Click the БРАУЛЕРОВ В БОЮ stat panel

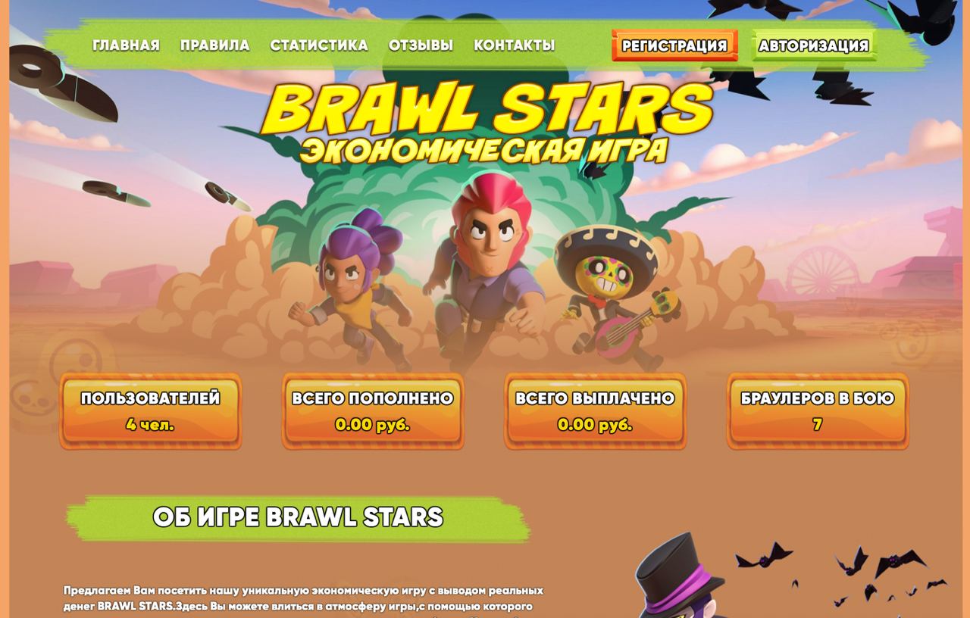coord(818,411)
